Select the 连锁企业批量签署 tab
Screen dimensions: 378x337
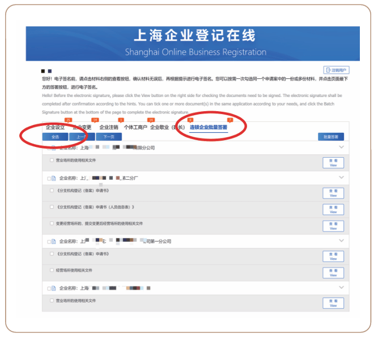(209, 127)
